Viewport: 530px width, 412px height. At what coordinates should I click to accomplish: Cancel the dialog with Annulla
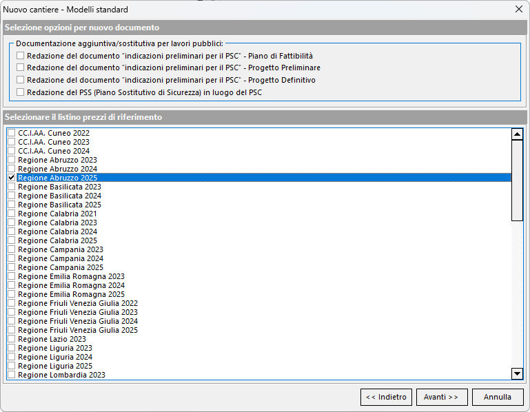tap(498, 397)
